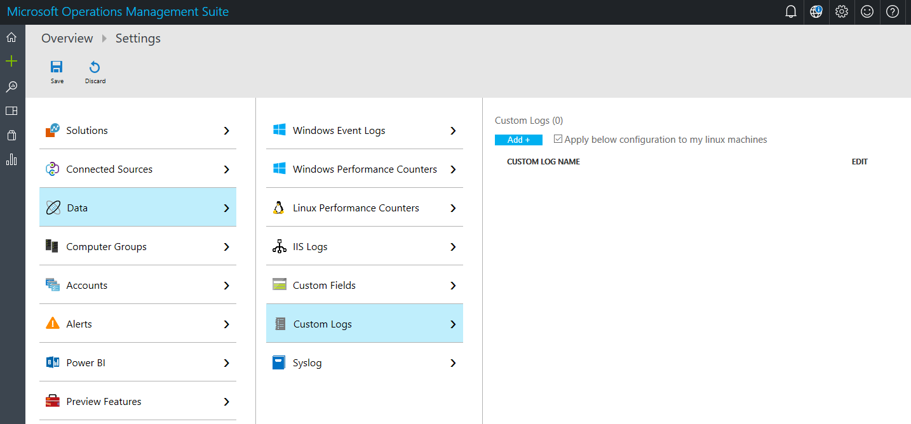
Task: Click the Syslog label
Action: point(307,363)
